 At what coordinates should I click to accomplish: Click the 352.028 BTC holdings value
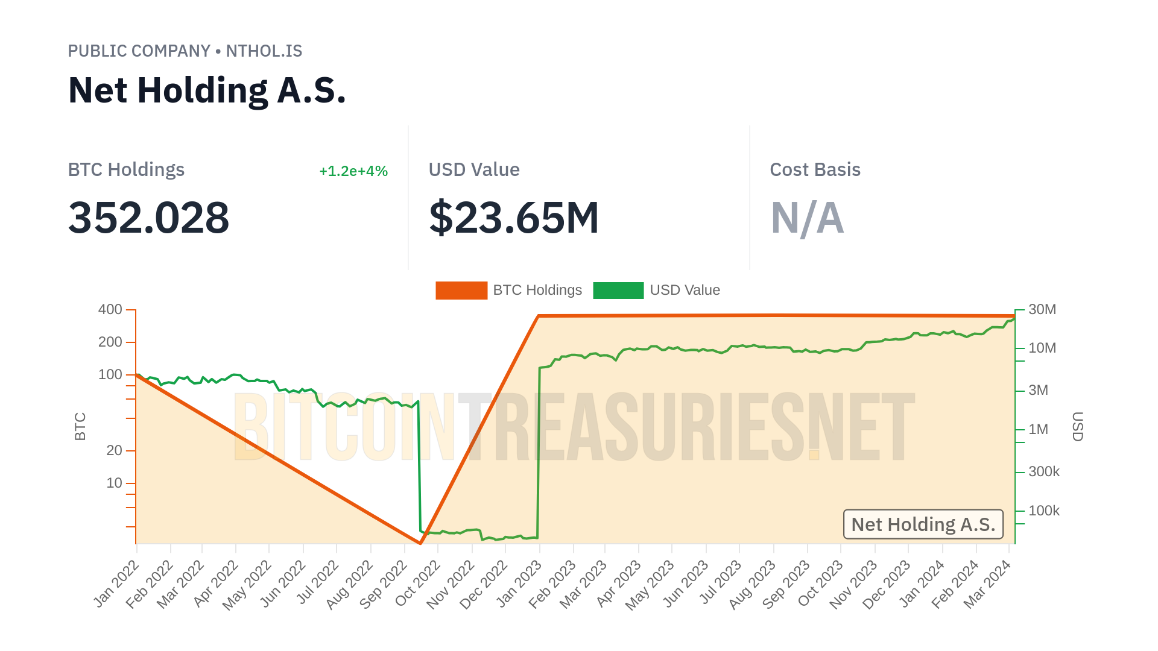pos(148,218)
